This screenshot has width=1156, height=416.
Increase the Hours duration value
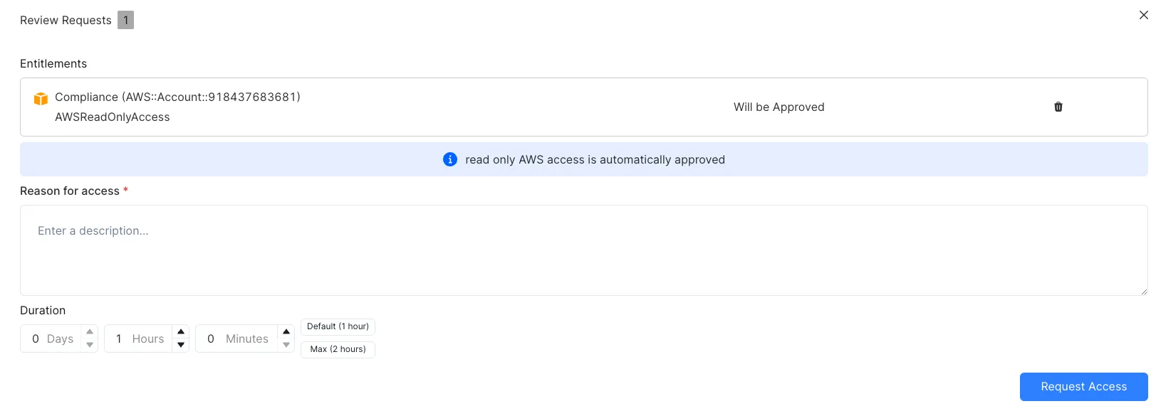tap(181, 331)
